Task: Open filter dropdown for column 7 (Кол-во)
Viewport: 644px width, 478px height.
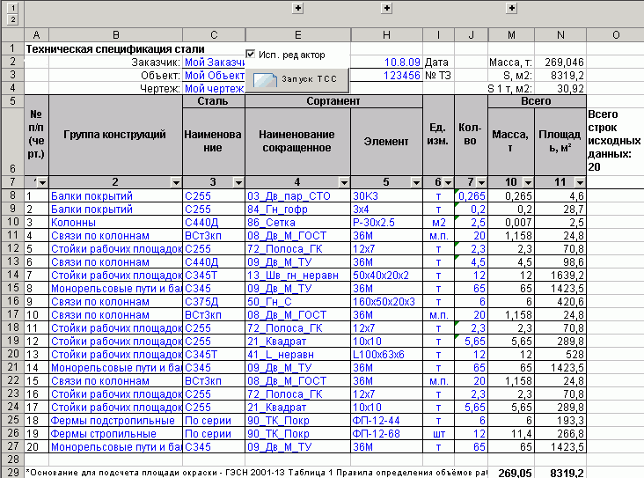Action: [481, 182]
